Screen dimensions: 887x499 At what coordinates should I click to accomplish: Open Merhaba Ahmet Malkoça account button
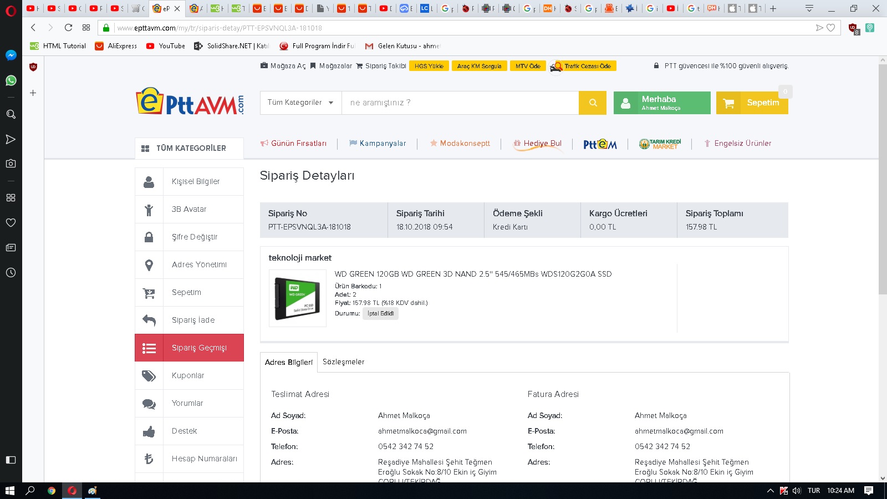point(662,103)
